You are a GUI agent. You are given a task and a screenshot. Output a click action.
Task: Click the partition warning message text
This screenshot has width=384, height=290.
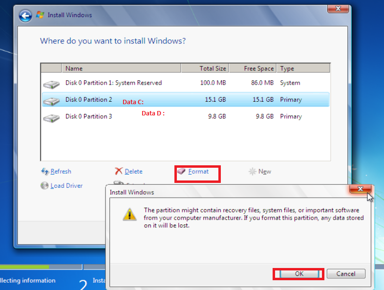pos(254,218)
